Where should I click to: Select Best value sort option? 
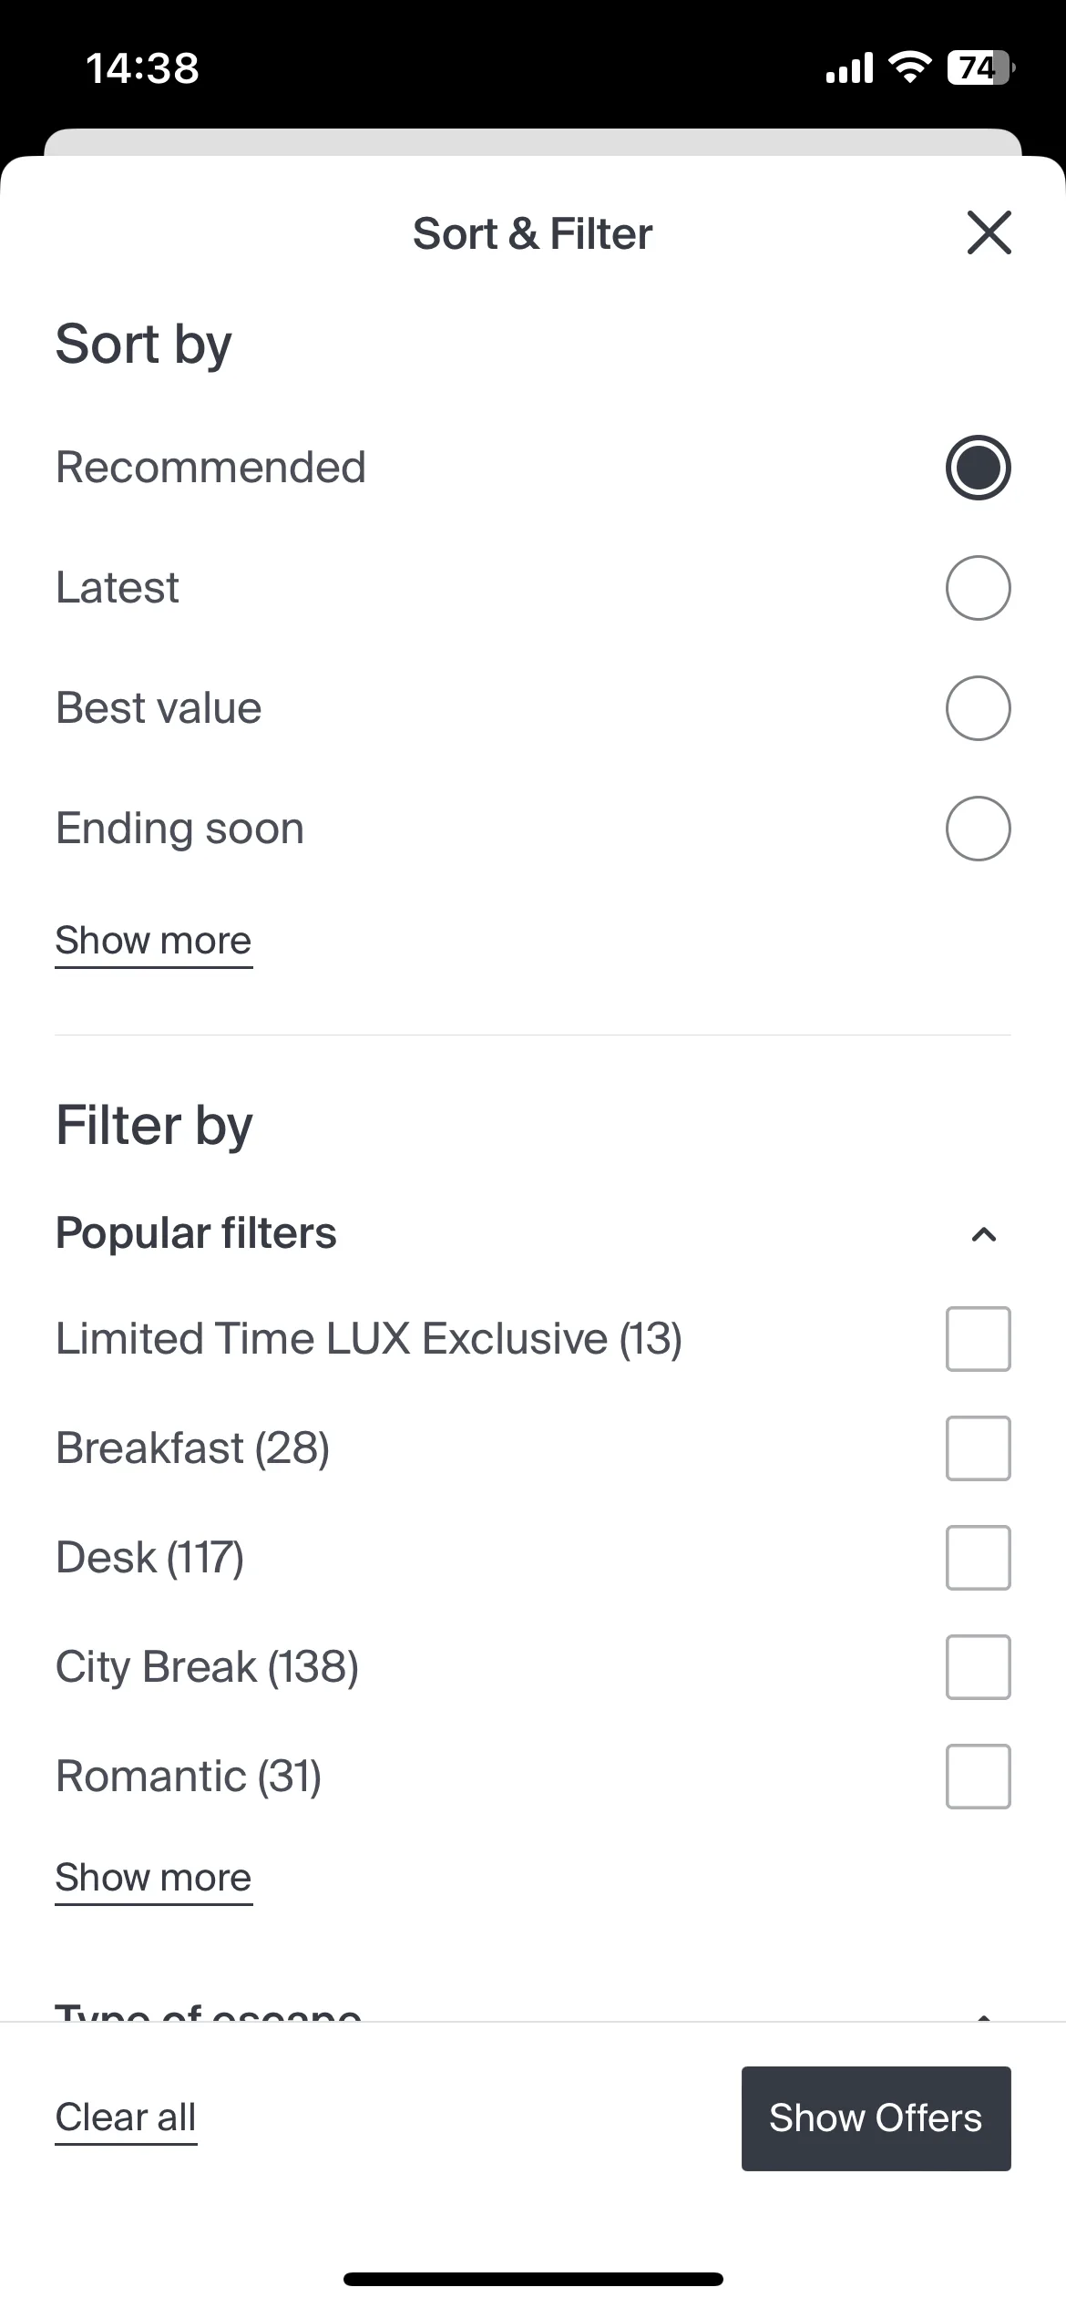click(x=978, y=708)
